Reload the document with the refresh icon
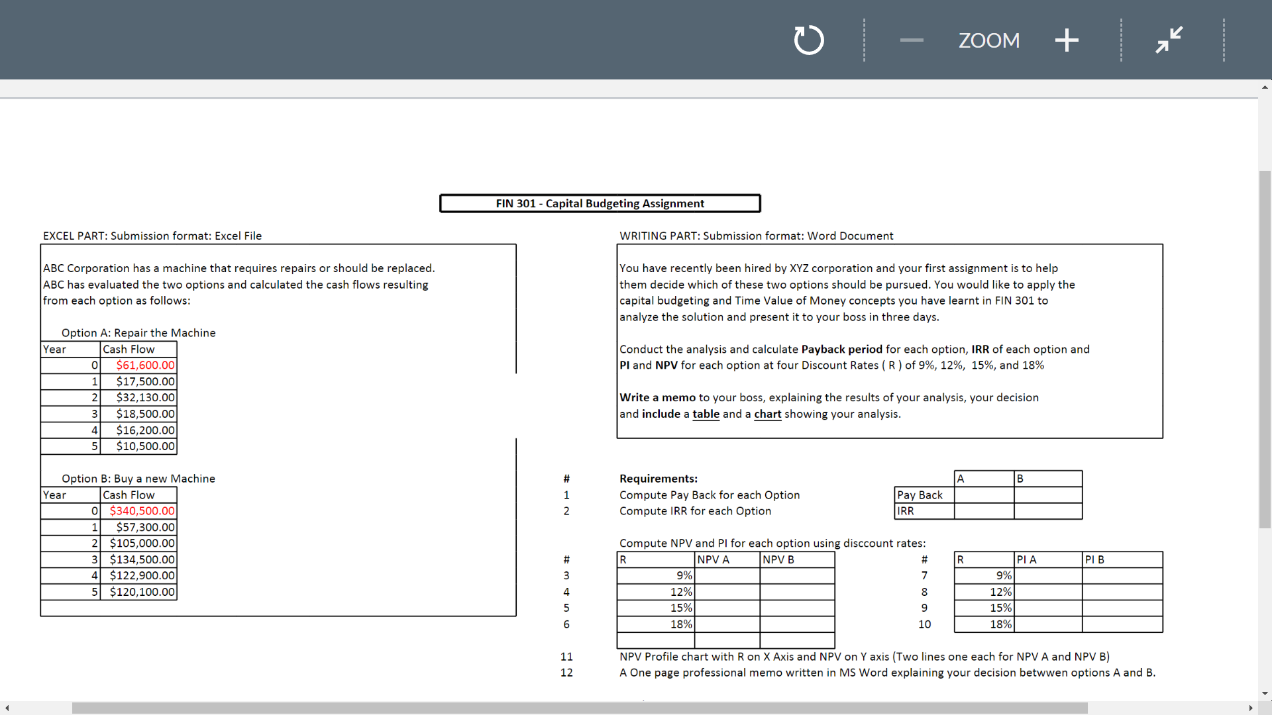Image resolution: width=1272 pixels, height=715 pixels. 808,40
